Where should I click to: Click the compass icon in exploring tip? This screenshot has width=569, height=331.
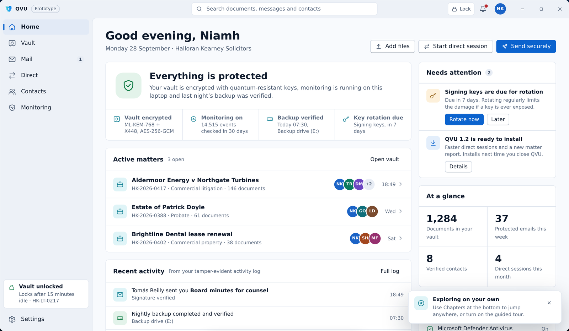421,303
